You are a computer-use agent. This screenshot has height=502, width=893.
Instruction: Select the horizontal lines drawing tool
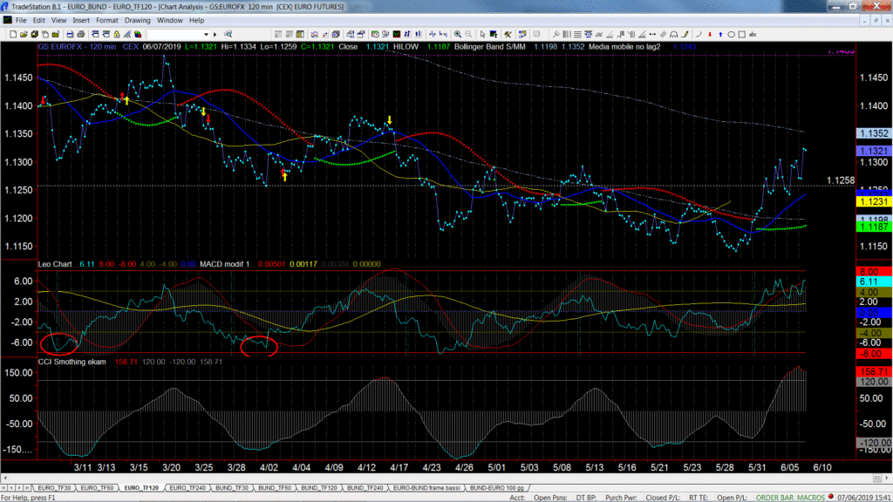point(577,34)
